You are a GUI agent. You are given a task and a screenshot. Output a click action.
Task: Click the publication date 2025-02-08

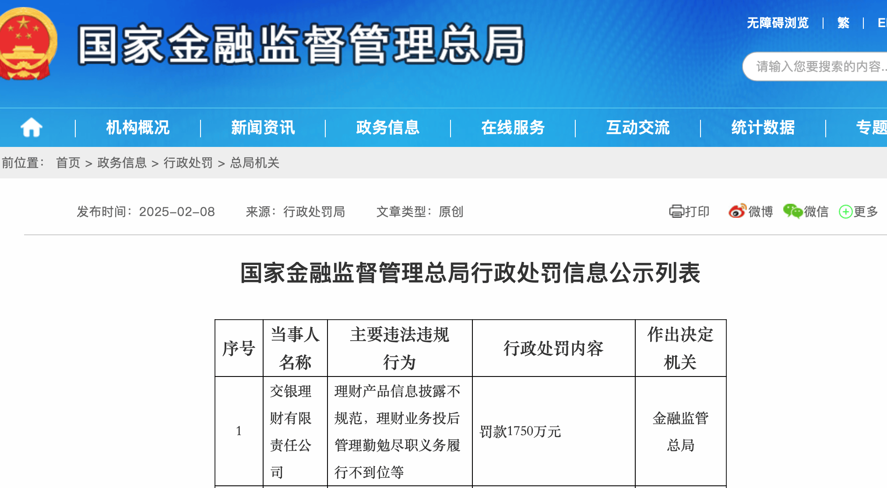click(177, 212)
